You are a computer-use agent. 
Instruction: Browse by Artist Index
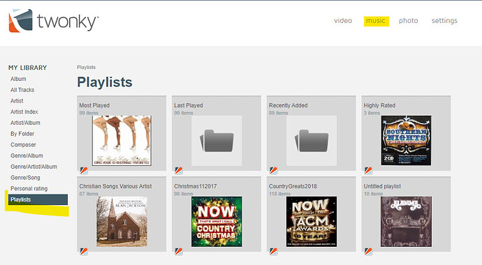point(24,112)
